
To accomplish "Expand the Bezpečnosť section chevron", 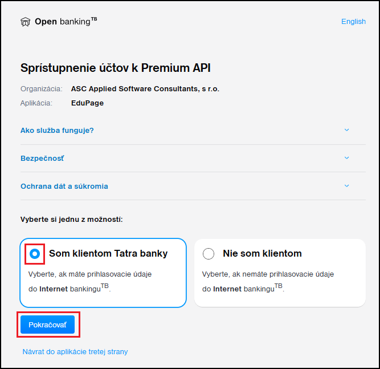I will [x=346, y=158].
